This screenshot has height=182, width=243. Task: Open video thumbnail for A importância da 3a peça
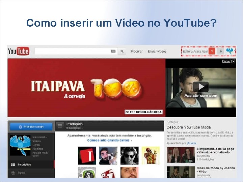click(181, 155)
